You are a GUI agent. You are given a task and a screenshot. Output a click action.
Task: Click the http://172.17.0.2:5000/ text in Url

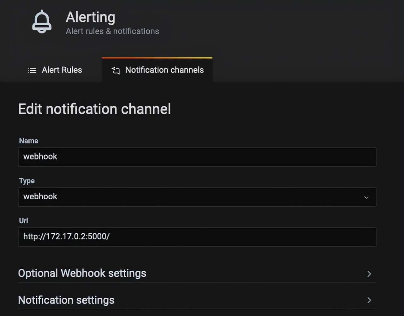point(66,237)
